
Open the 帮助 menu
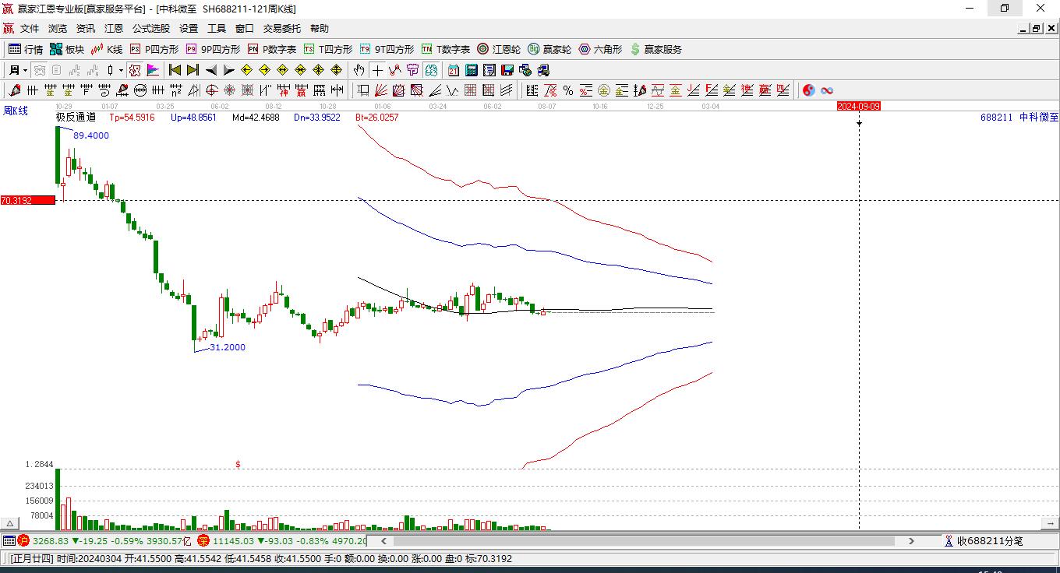[320, 29]
